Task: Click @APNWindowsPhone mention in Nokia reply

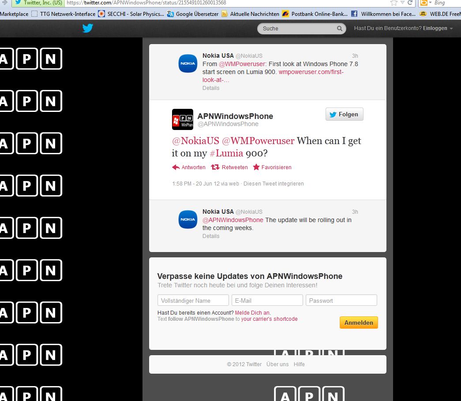Action: [x=233, y=220]
